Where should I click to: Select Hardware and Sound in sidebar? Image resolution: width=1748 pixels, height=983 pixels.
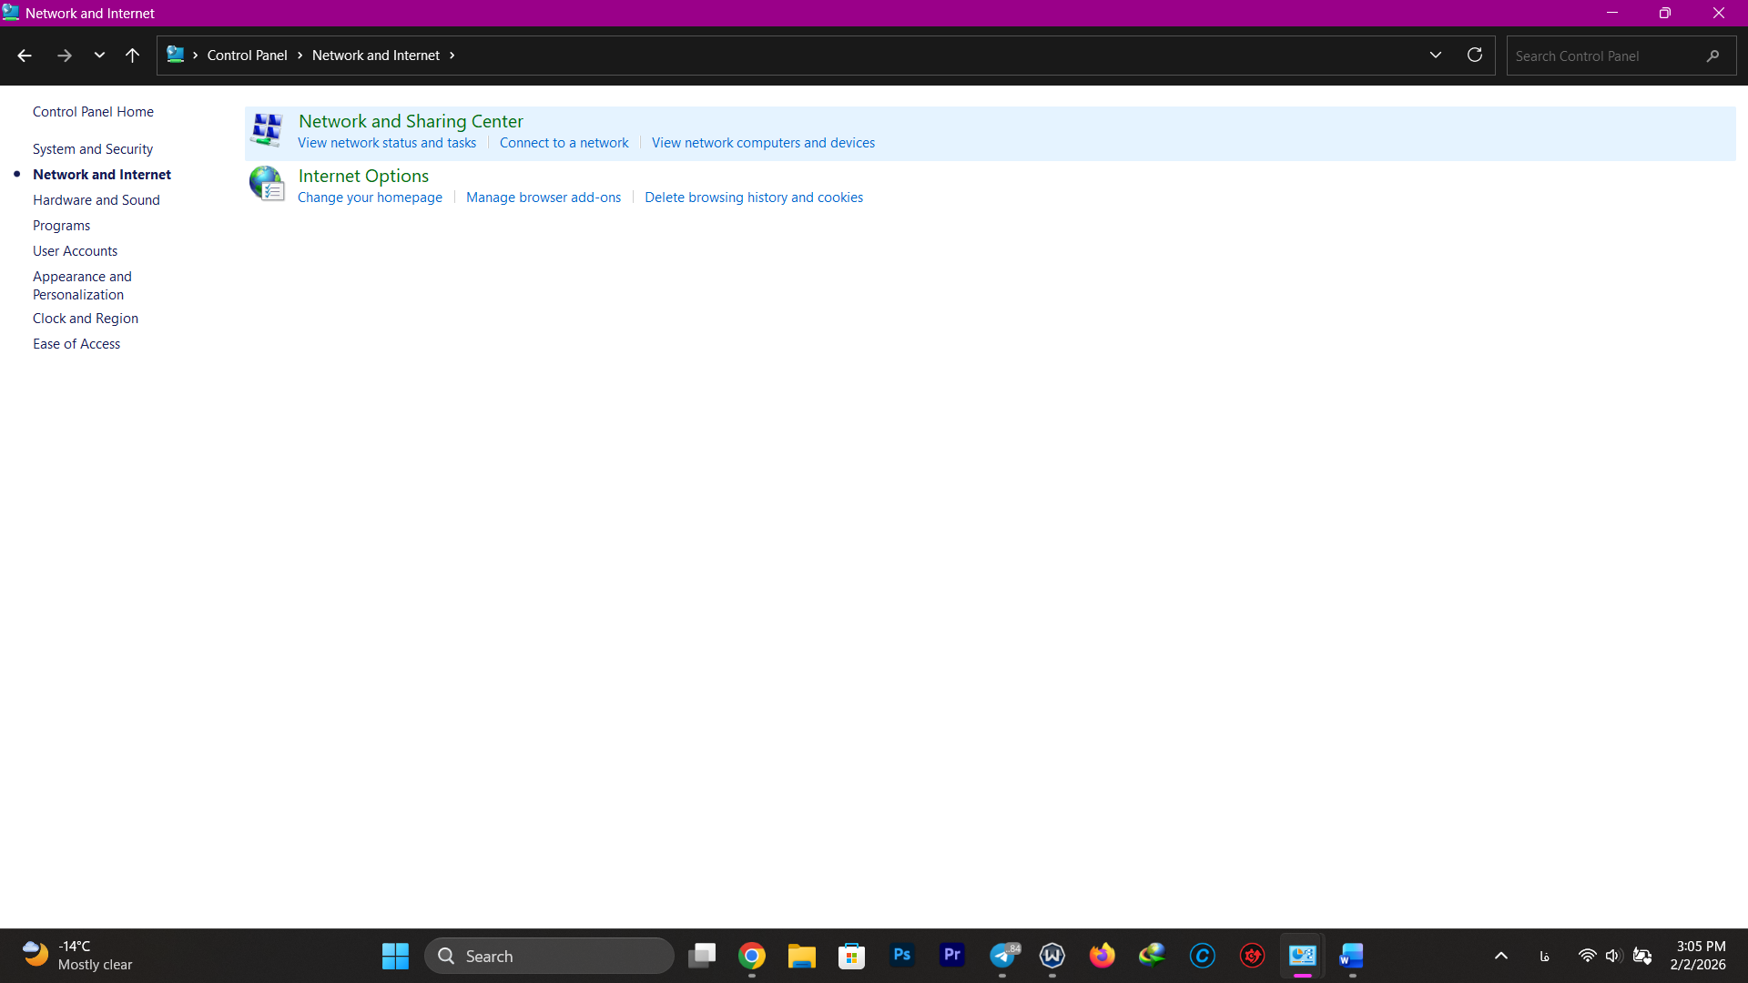[x=96, y=200]
